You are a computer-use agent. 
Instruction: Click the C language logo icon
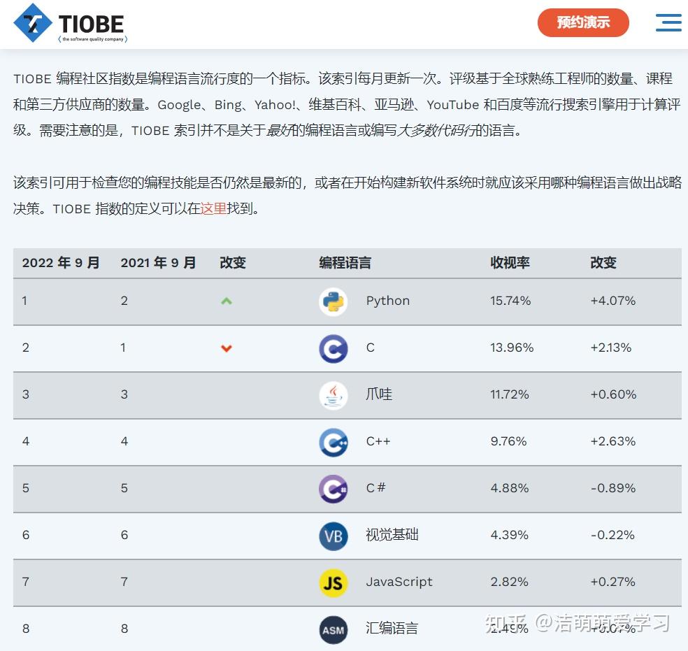pyautogui.click(x=334, y=349)
